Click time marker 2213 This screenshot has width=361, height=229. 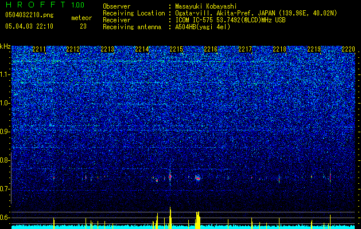(x=107, y=49)
